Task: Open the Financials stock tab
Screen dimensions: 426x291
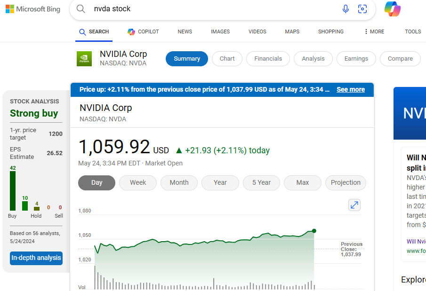Action: coord(268,59)
